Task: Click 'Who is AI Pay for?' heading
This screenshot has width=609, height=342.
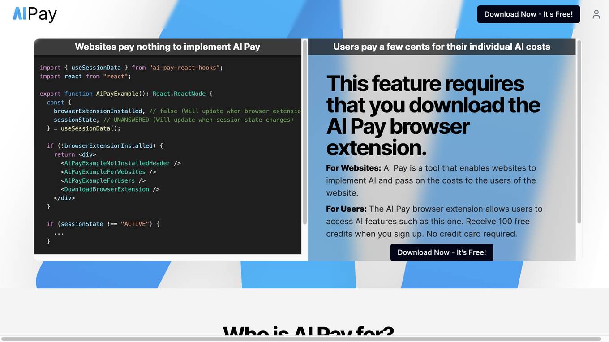Action: (x=308, y=331)
